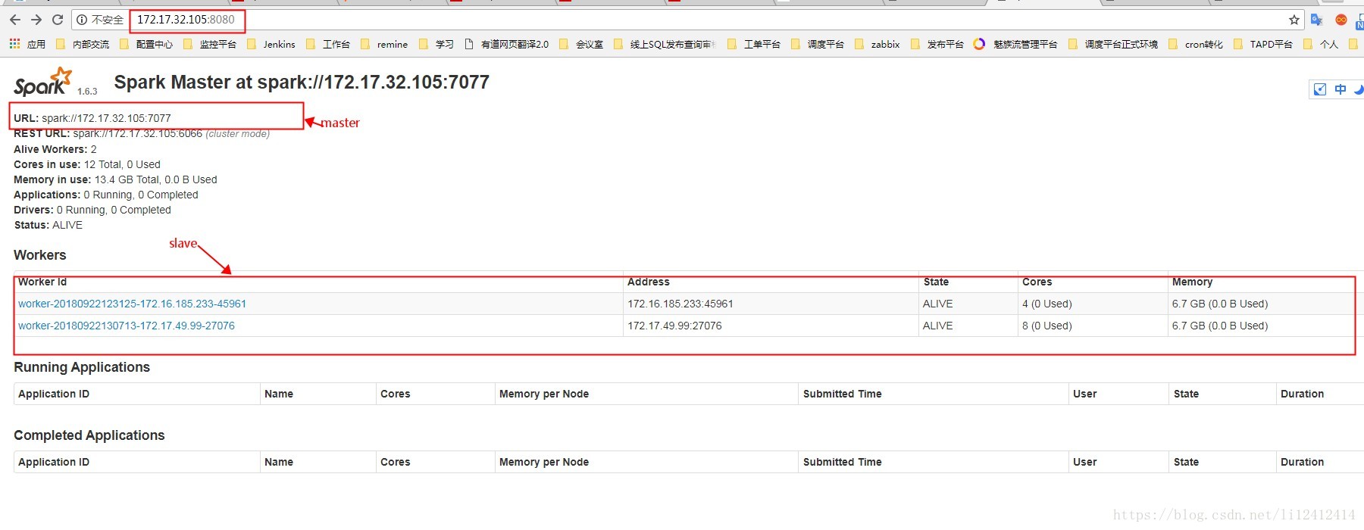The height and width of the screenshot is (530, 1364).
Task: Bookmark this page with the star icon
Action: [1294, 20]
